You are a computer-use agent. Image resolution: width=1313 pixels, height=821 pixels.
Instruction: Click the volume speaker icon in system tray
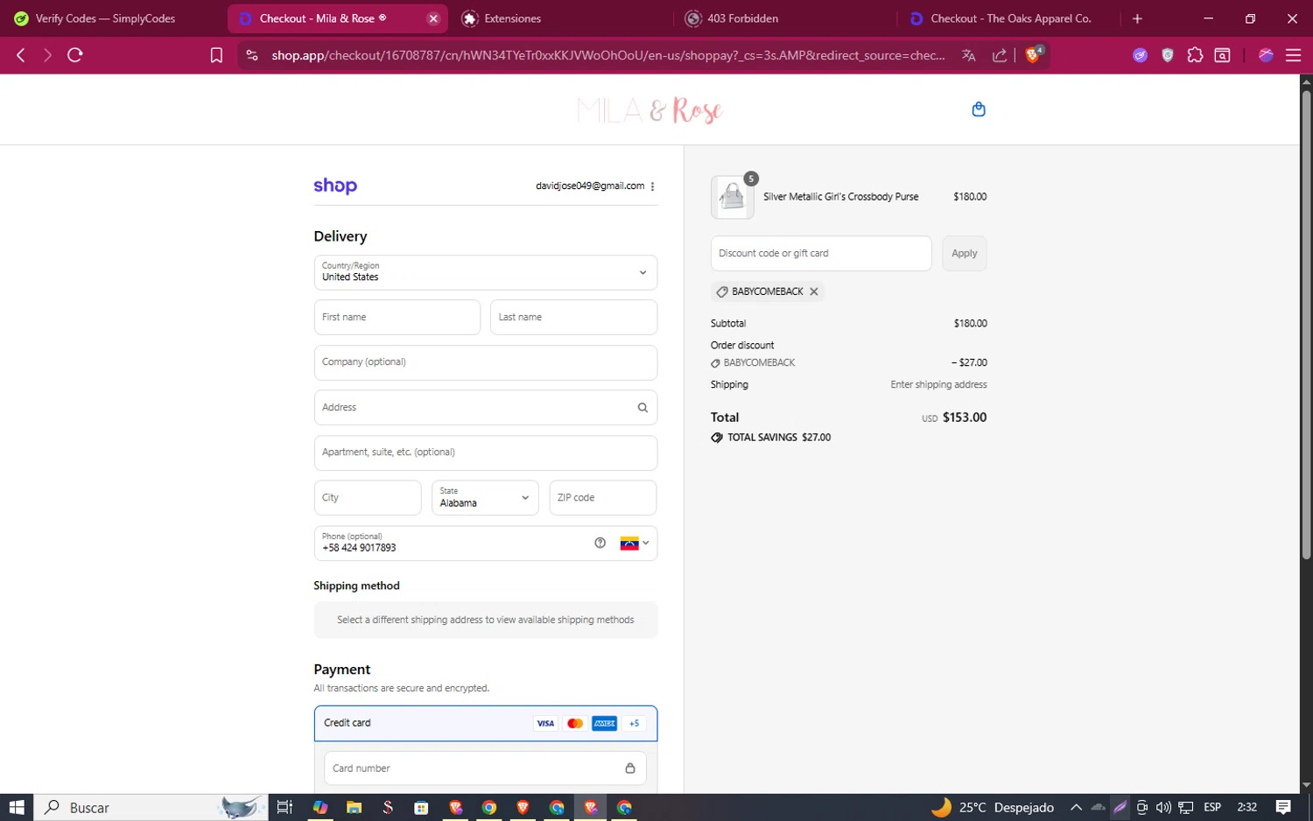pos(1163,807)
